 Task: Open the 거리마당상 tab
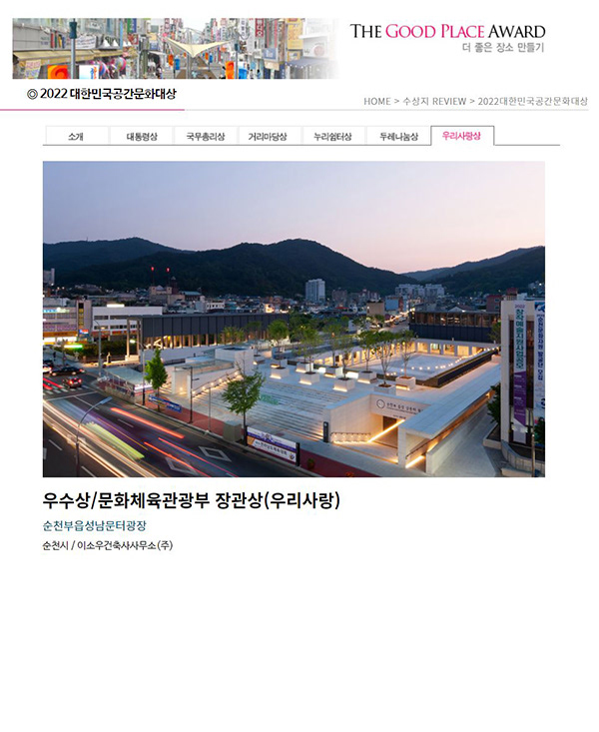268,136
